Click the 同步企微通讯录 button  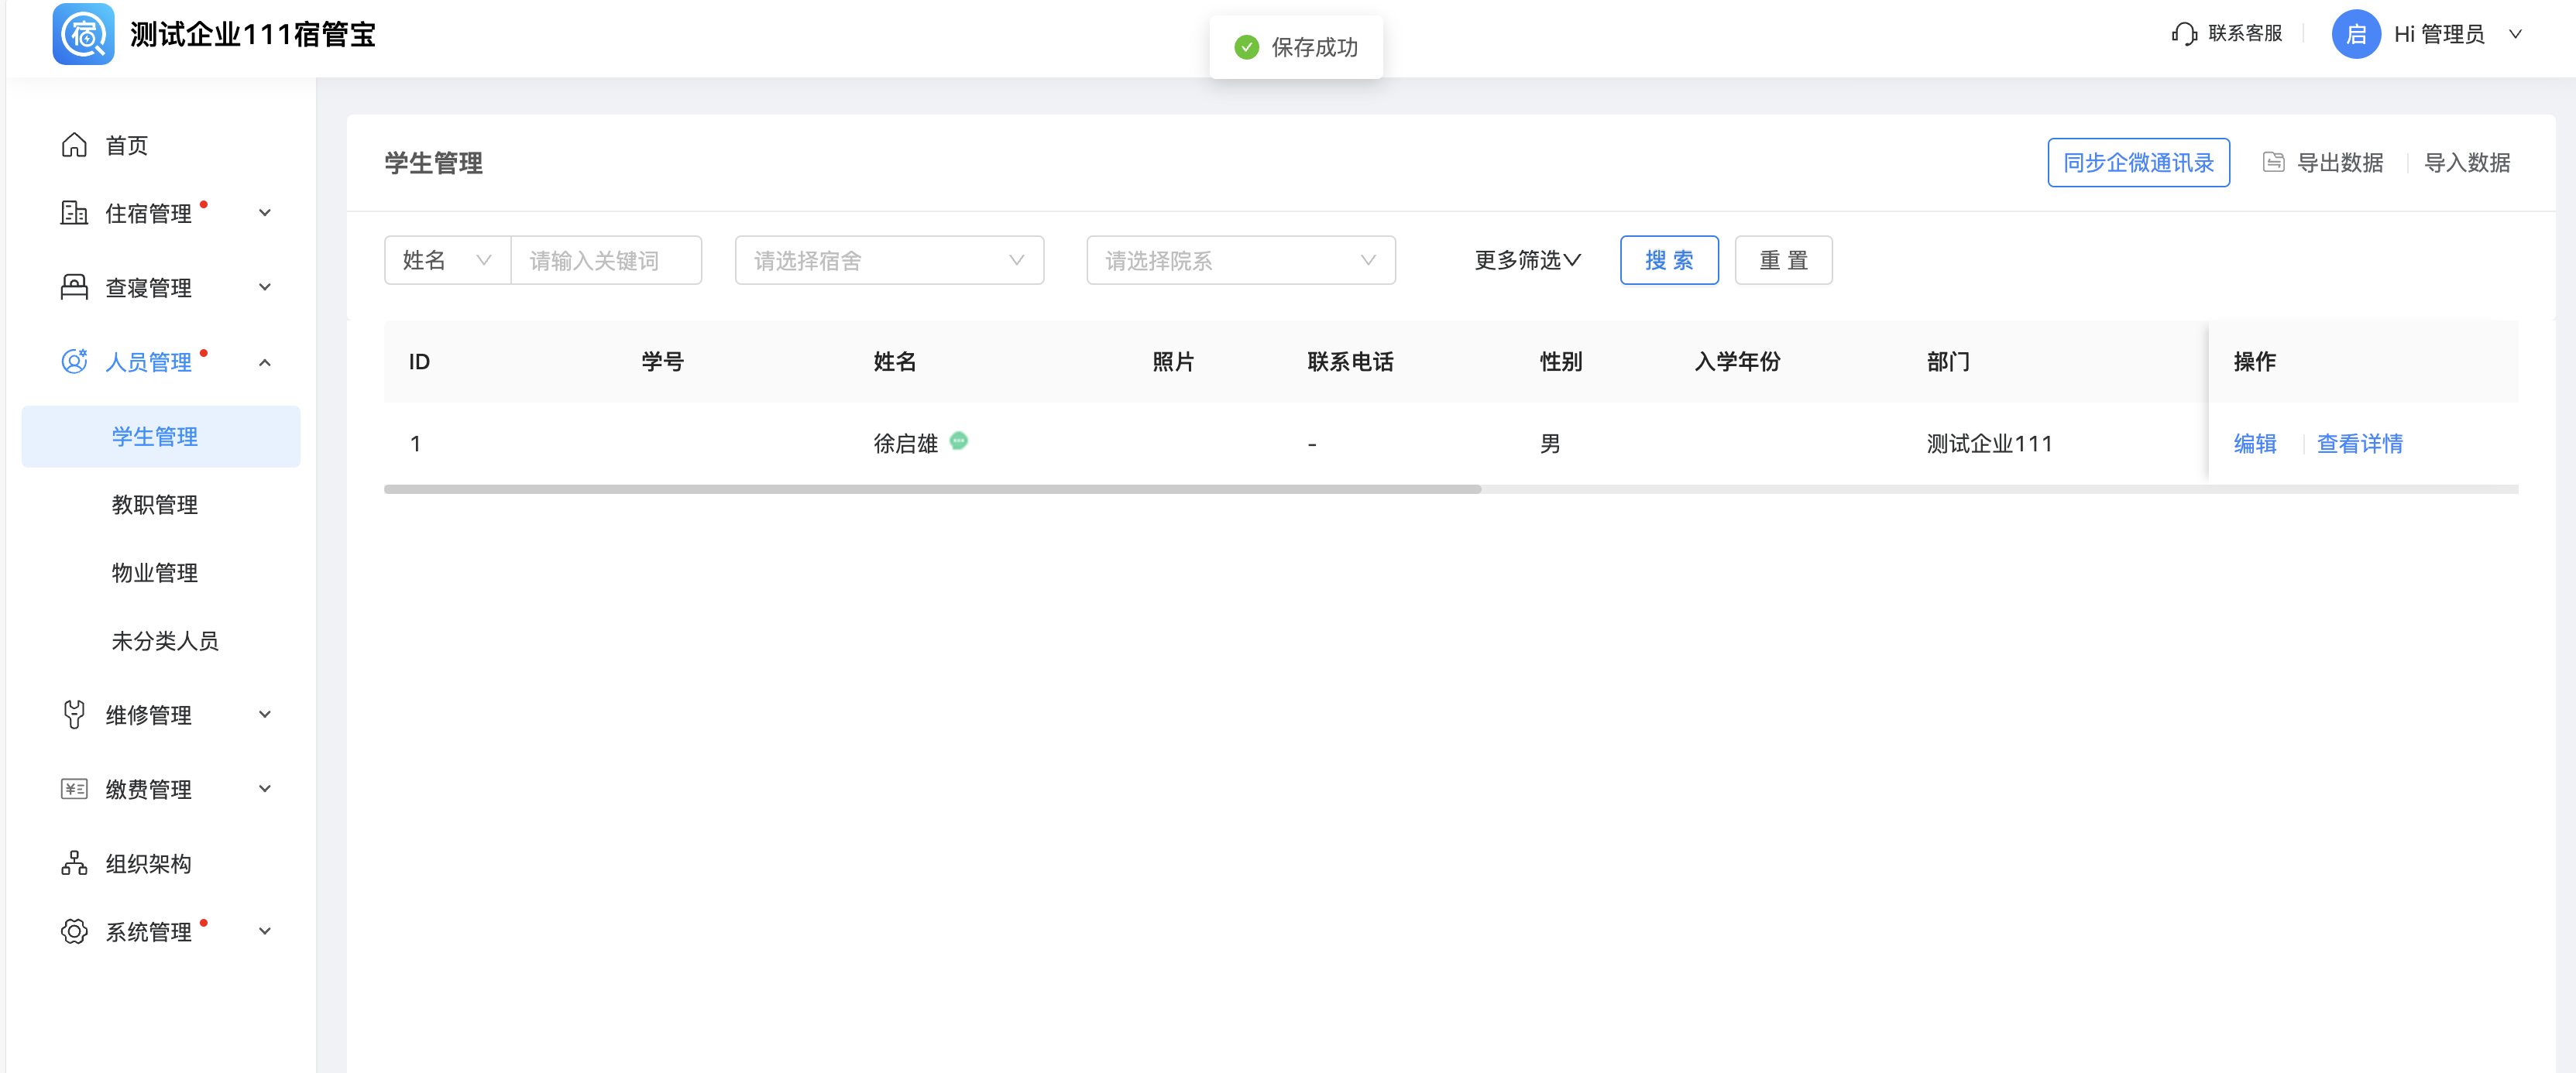[2138, 162]
